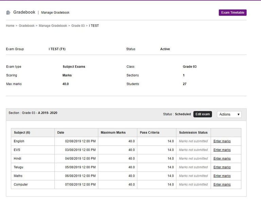Click English row Marks not submitted status
Screen dimensions: 261x220
193,141
